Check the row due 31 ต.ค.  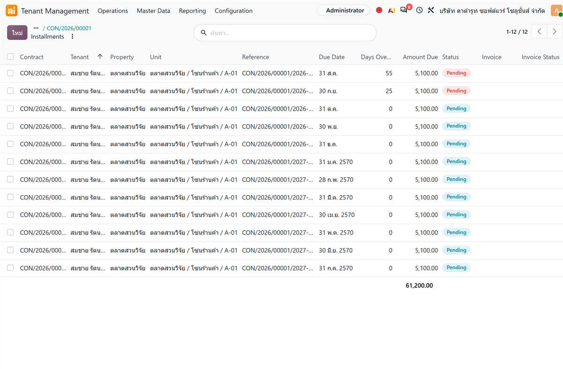point(10,109)
